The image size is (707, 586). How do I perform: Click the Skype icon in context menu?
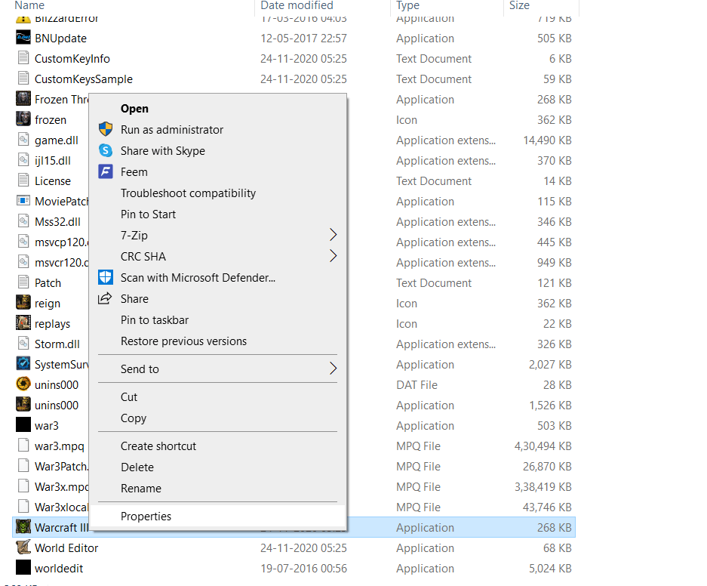tap(106, 151)
